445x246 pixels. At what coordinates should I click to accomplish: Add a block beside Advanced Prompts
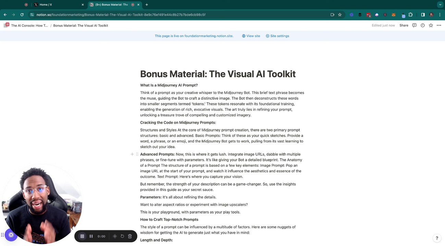pos(132,154)
